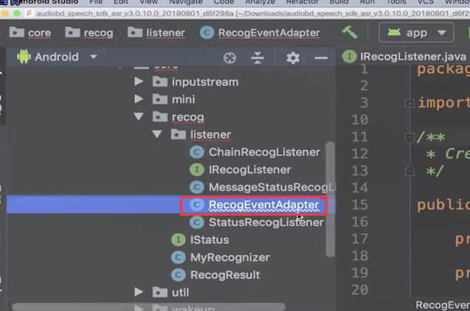Click the vertical scrollbar of Project tree
Screen dimensions: 470x311
330,199
